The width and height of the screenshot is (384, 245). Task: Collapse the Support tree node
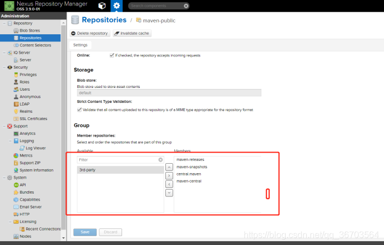click(4, 126)
